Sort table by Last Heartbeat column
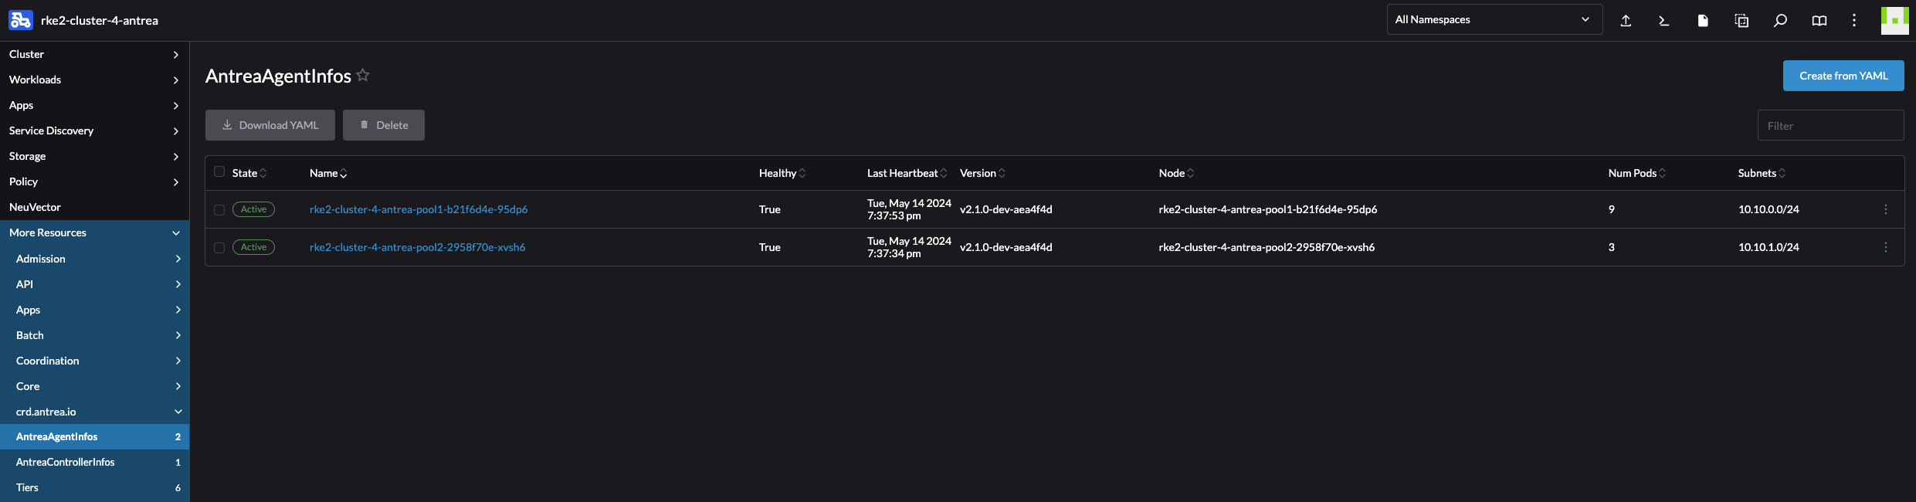 pyautogui.click(x=907, y=173)
